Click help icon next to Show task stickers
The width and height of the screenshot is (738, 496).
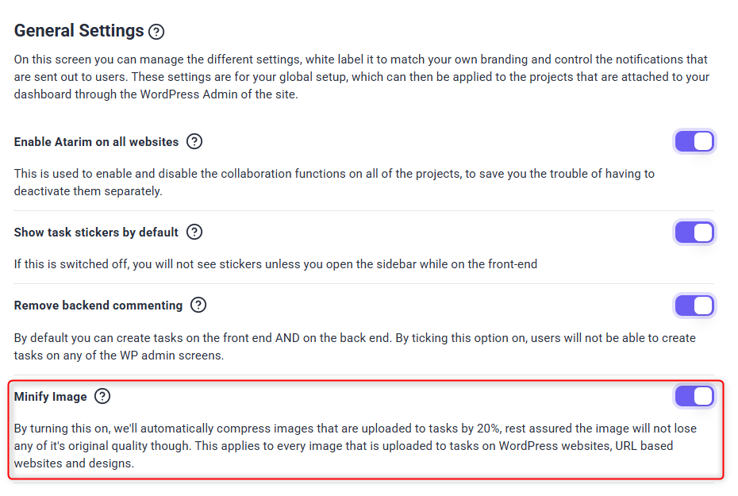[x=194, y=232]
